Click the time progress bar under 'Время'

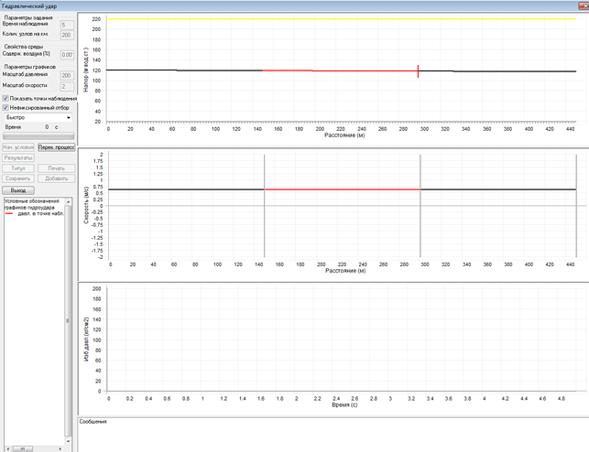[x=38, y=136]
